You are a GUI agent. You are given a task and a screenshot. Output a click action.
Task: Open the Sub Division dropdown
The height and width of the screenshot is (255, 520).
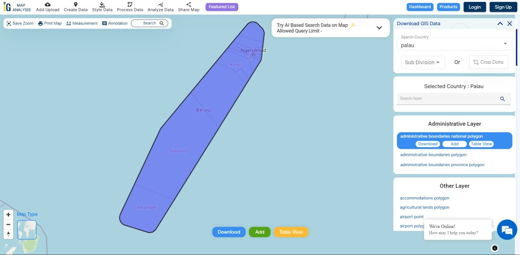[x=422, y=62]
